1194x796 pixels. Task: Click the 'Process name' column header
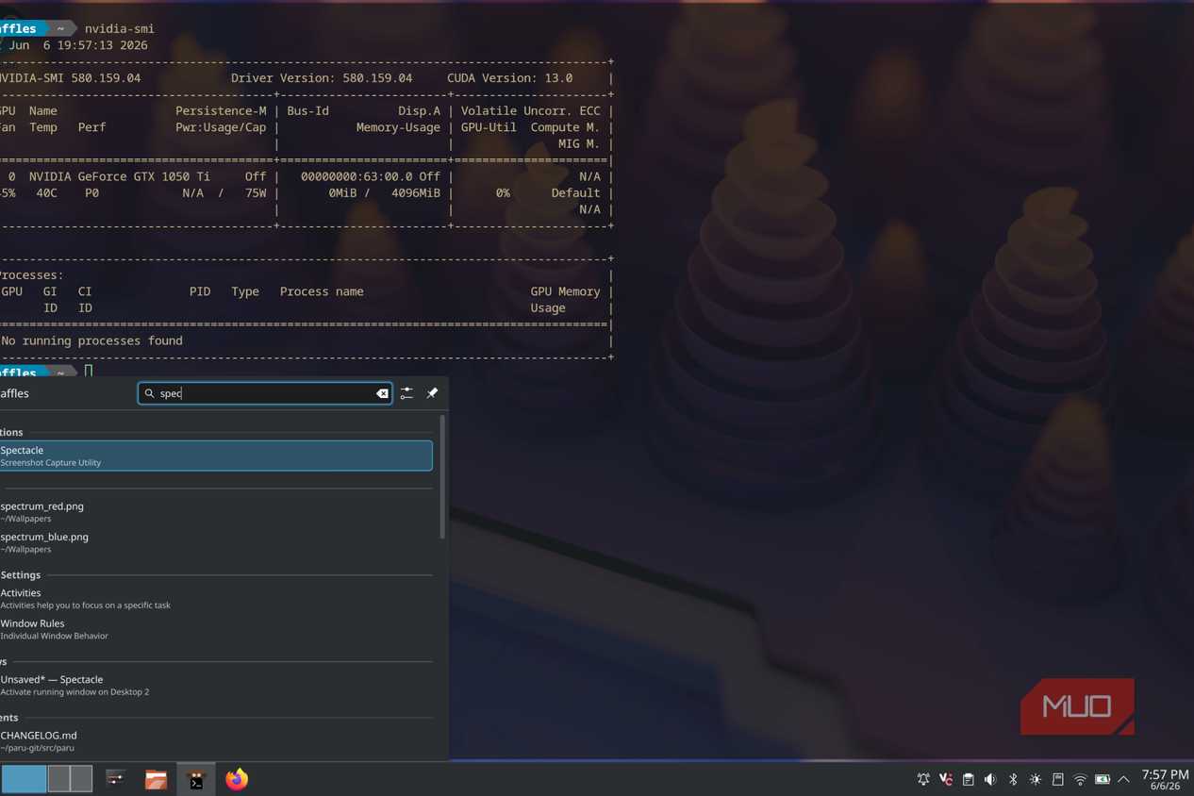point(322,291)
